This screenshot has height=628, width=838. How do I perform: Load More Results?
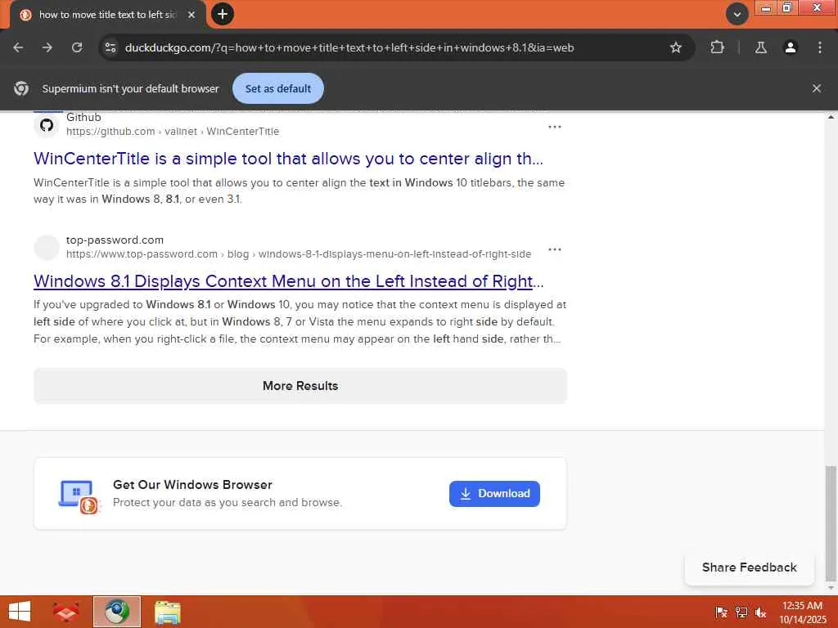(300, 386)
